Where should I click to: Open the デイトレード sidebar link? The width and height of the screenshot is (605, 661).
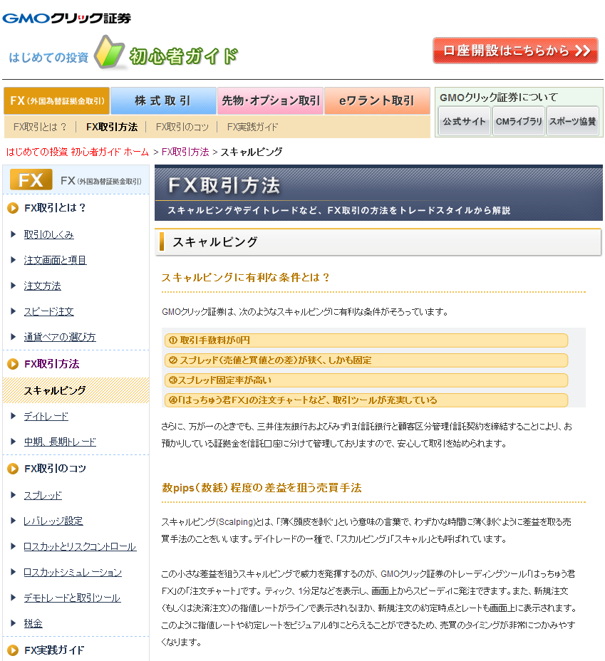coord(46,416)
